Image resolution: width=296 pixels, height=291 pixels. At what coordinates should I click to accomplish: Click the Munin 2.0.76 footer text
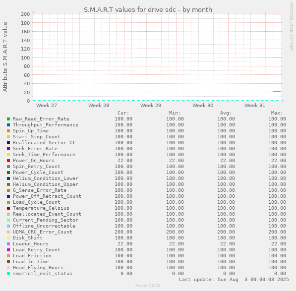click(148, 286)
